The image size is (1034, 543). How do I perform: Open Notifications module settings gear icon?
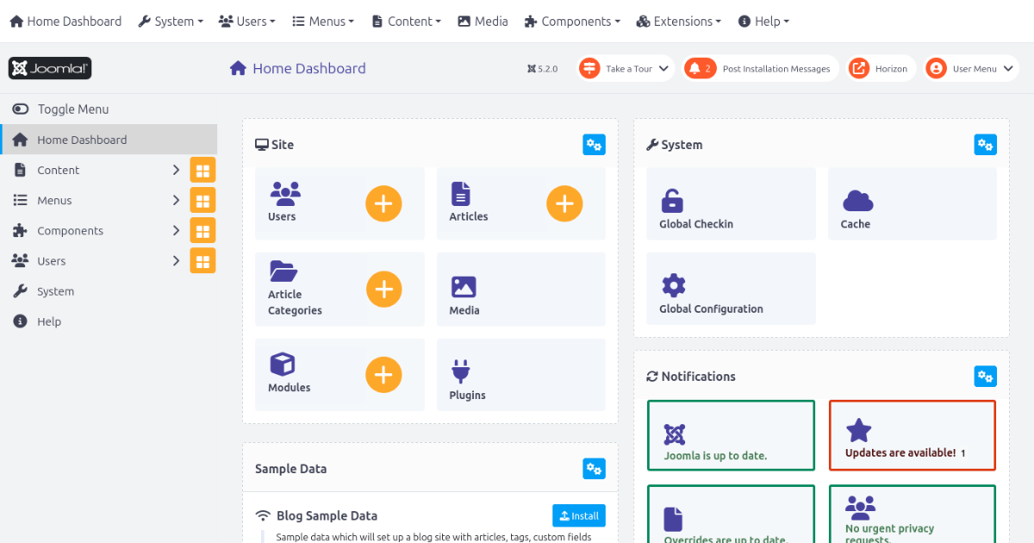click(x=985, y=377)
